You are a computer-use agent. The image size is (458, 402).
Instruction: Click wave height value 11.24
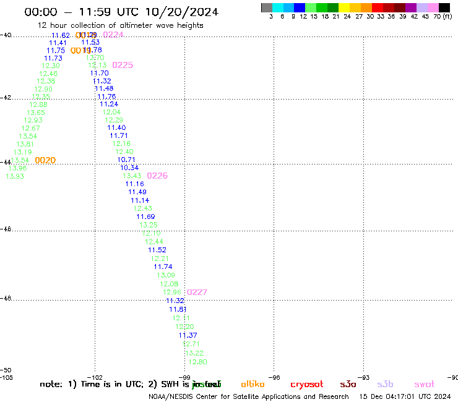coord(109,105)
